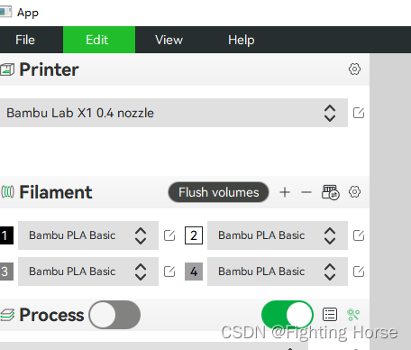The width and height of the screenshot is (411, 350).
Task: Expand filament 3 Bambu PLA Basic dropdown
Action: pos(88,272)
